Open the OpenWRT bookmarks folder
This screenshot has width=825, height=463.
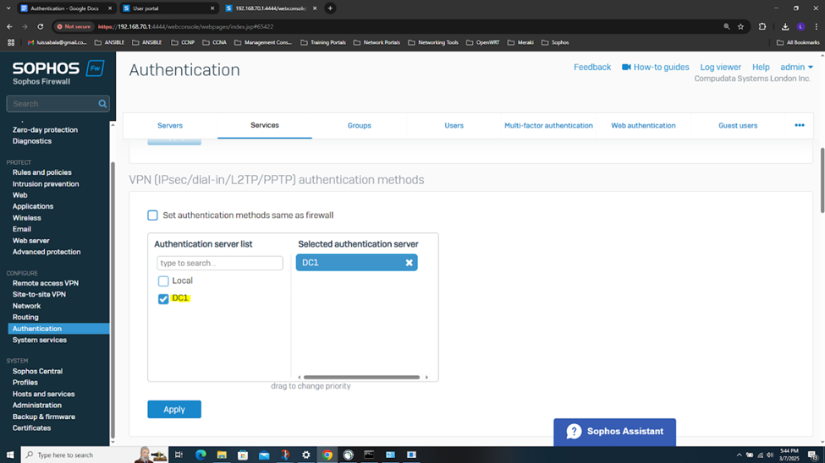coord(482,42)
